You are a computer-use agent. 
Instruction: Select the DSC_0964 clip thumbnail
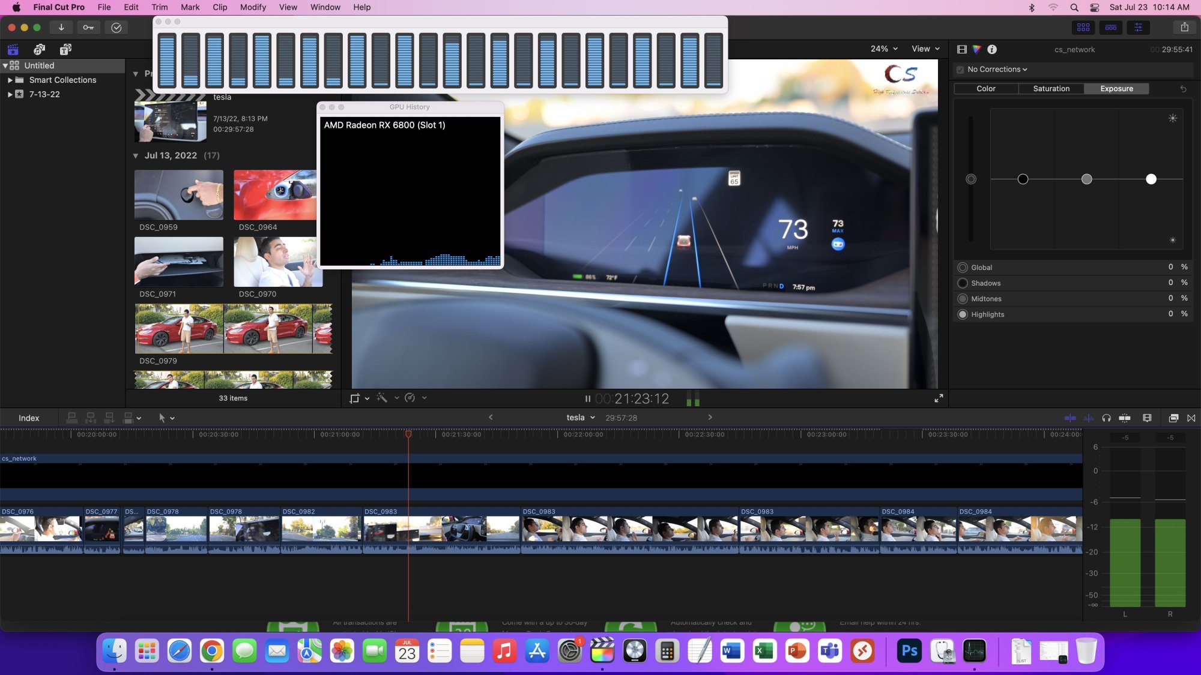pyautogui.click(x=275, y=195)
